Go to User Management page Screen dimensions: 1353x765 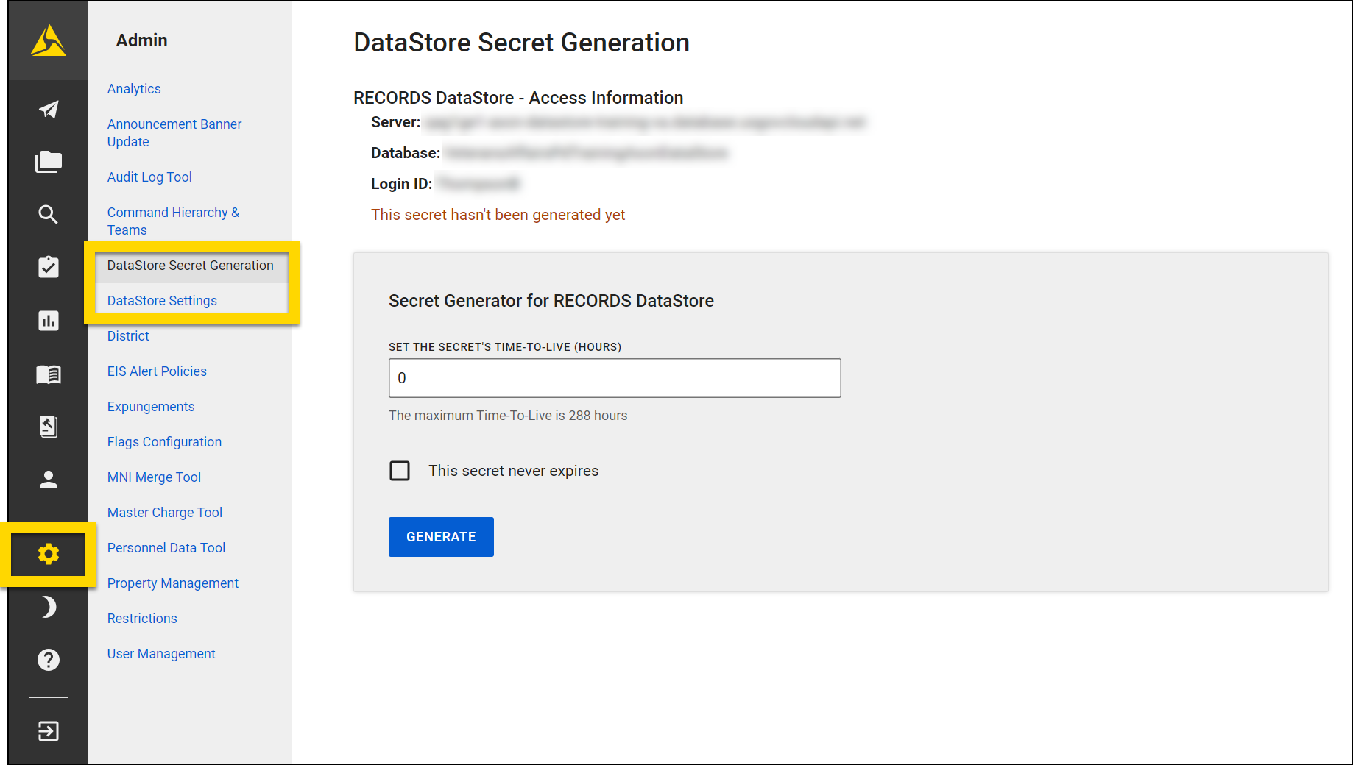161,654
